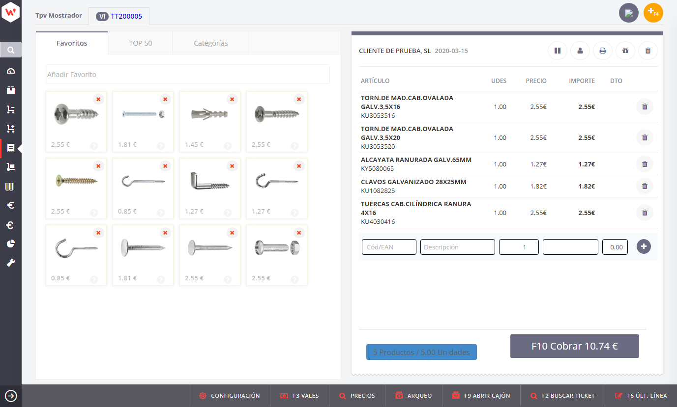Remove the 1.45 € wall plug favorite
Viewport: 677px width, 407px height.
coord(232,99)
